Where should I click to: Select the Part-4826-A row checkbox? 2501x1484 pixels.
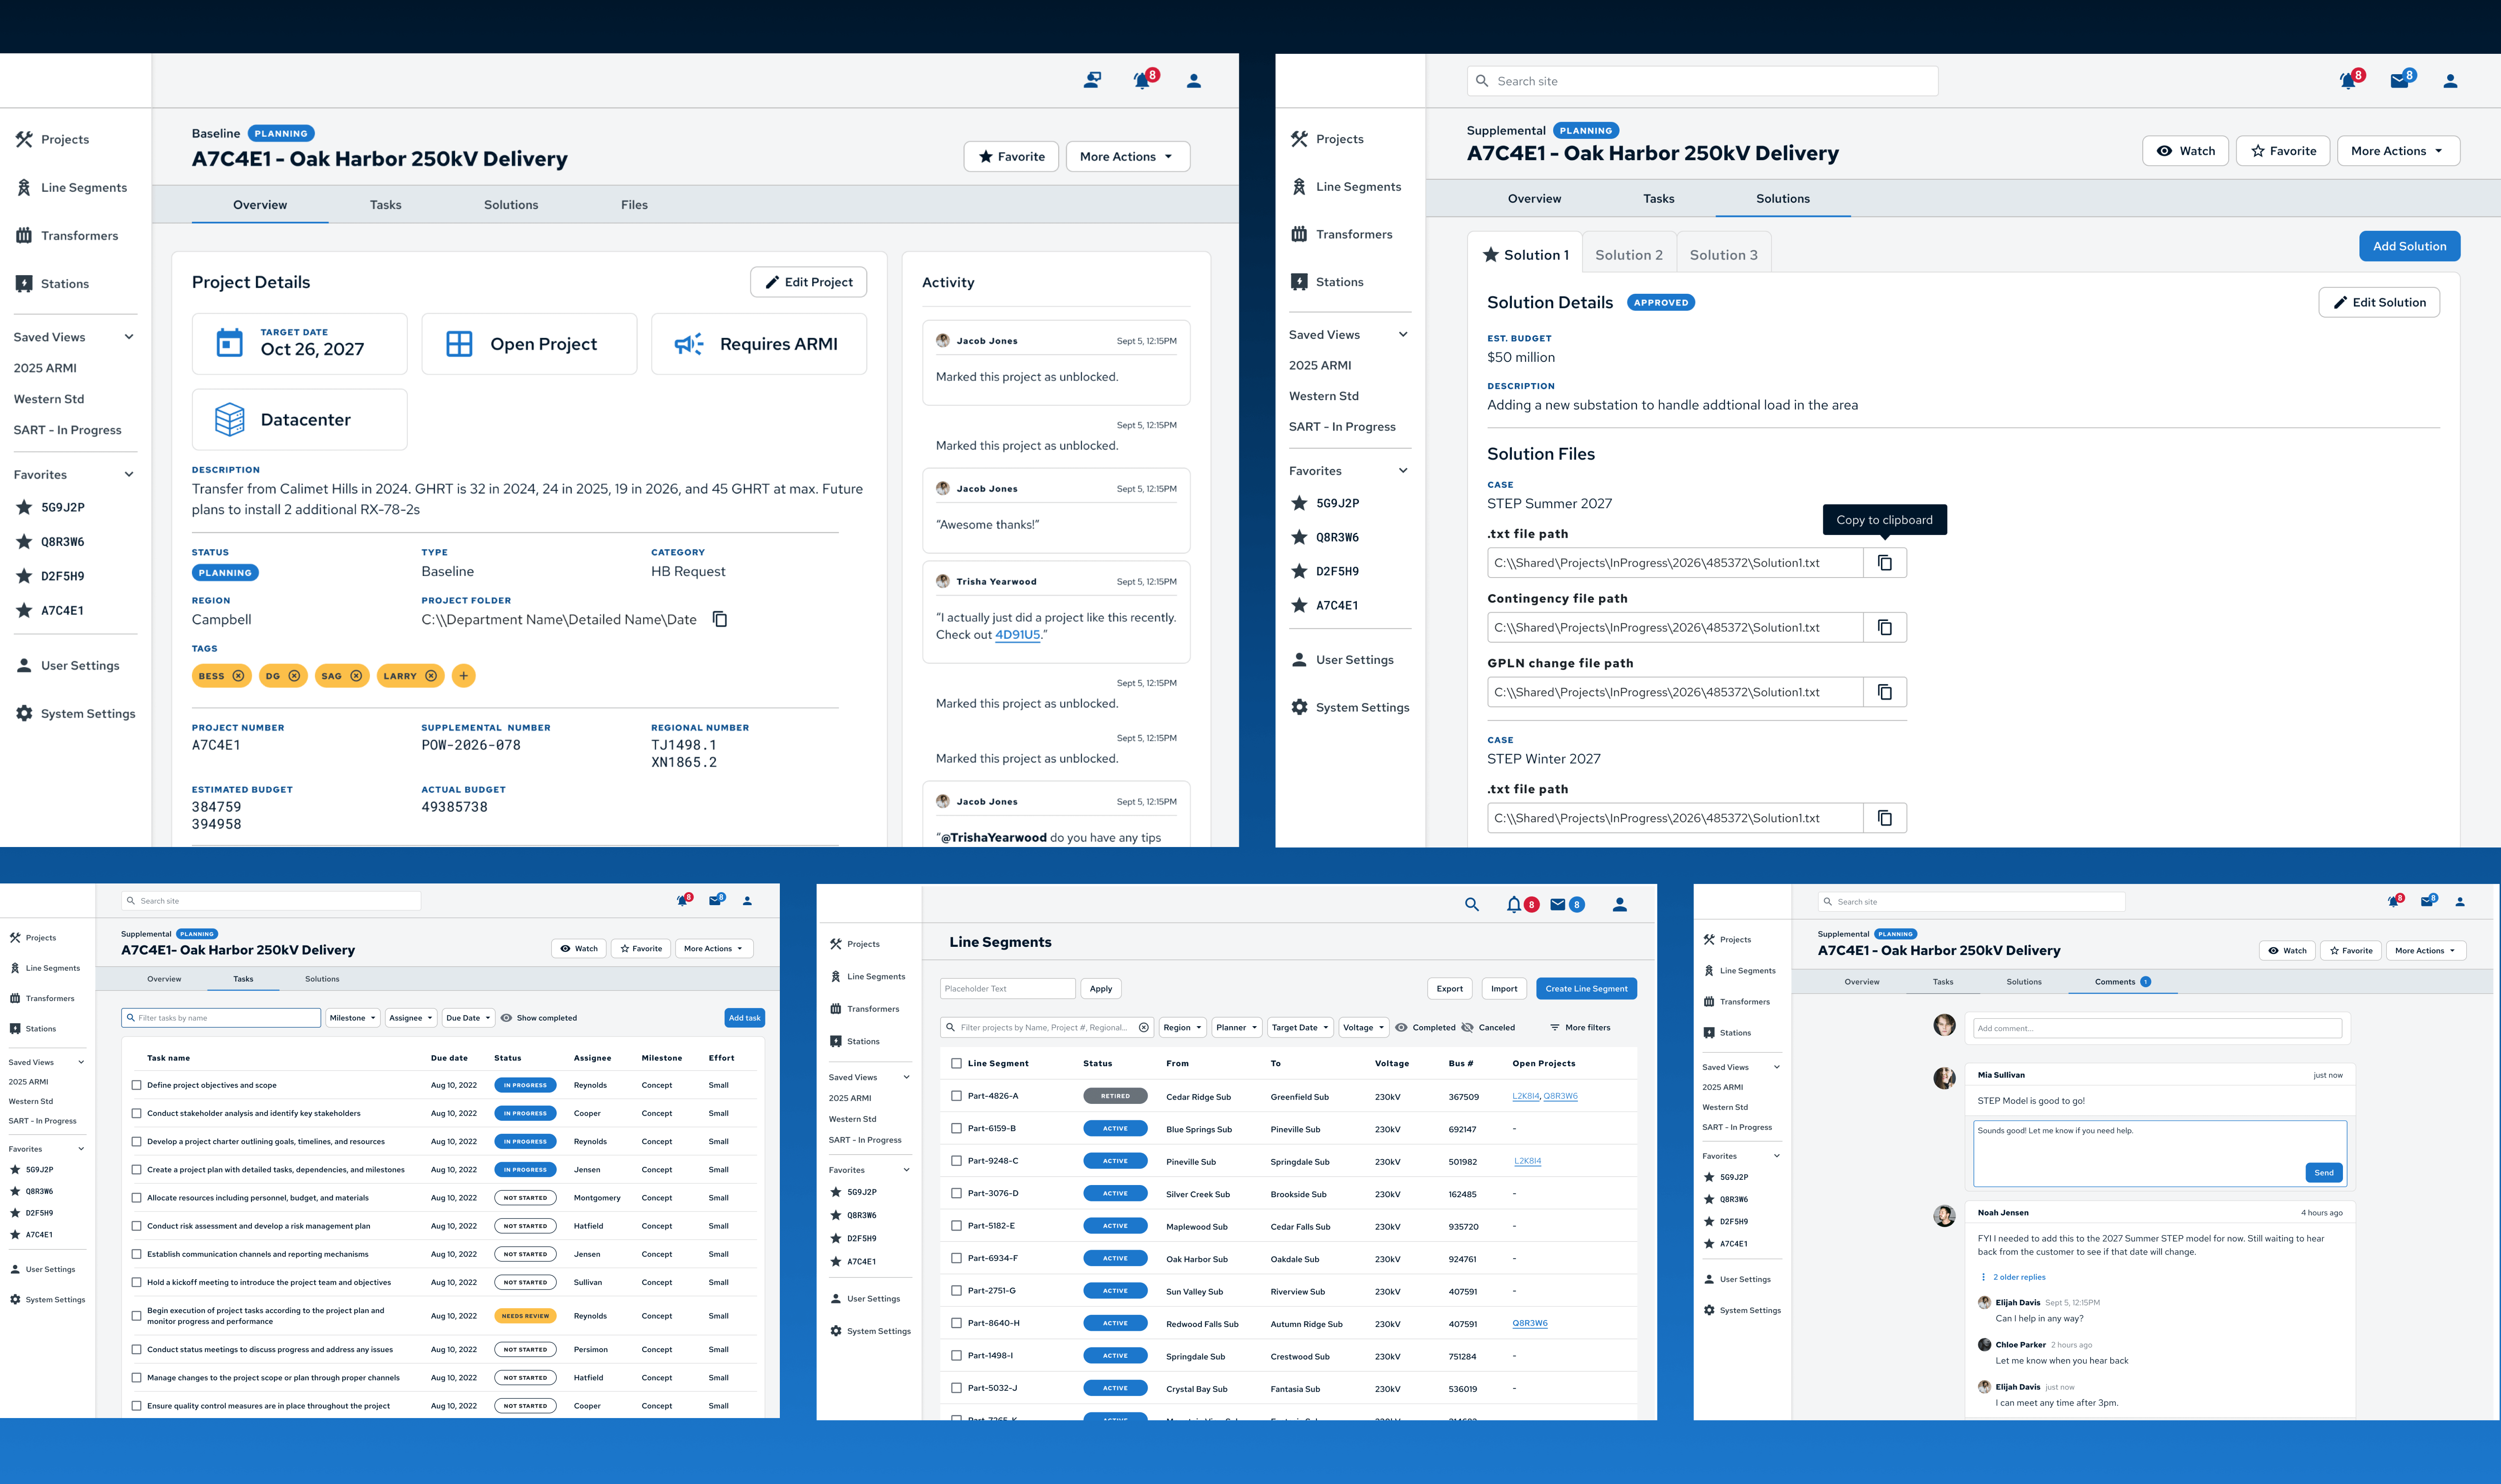pyautogui.click(x=957, y=1096)
